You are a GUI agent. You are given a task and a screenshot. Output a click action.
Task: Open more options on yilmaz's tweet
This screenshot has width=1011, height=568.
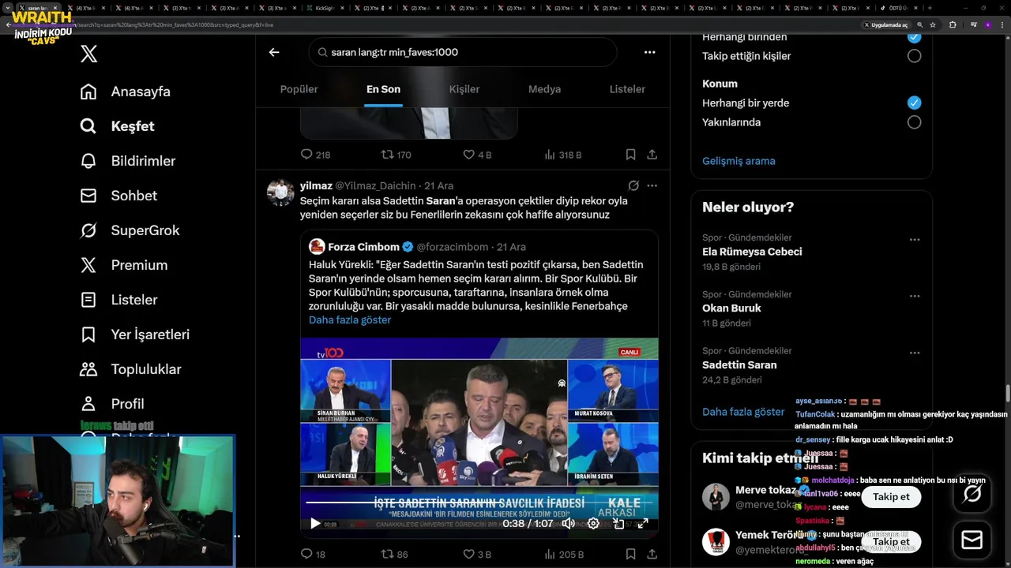point(652,185)
